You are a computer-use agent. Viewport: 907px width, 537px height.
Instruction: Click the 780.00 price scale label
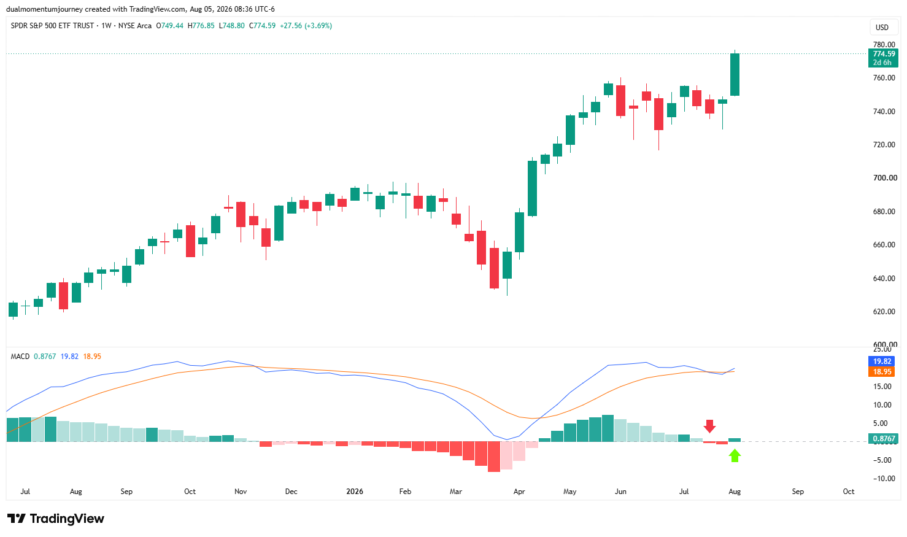click(x=884, y=45)
